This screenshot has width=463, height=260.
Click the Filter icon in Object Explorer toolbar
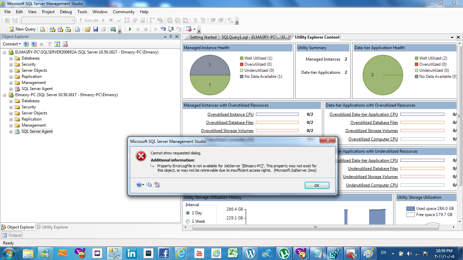click(x=49, y=44)
